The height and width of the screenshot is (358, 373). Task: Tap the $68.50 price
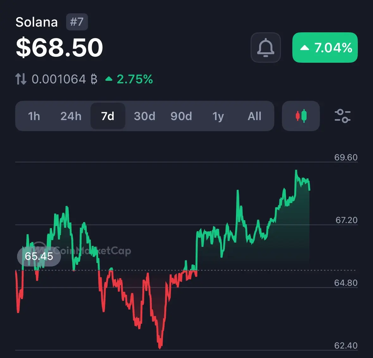tap(59, 48)
